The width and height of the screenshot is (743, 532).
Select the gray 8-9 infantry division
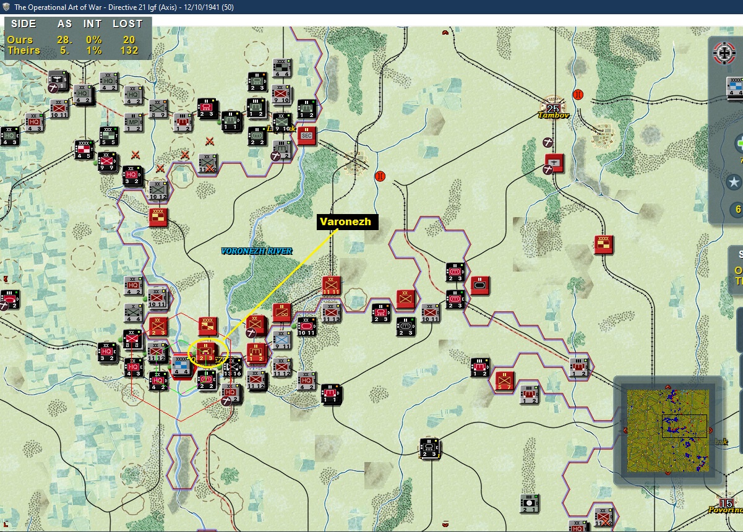click(x=158, y=109)
